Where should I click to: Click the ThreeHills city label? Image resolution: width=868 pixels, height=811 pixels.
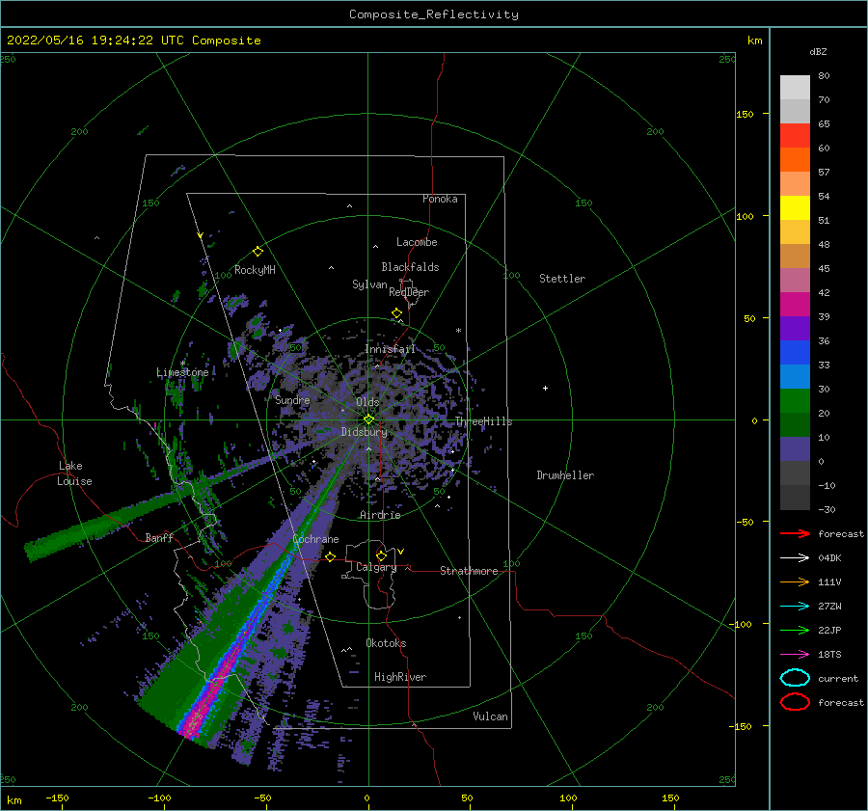(484, 421)
